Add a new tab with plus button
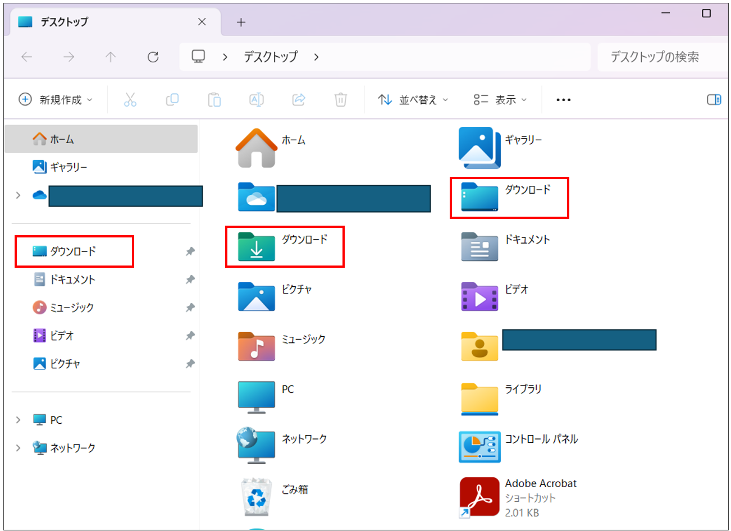 point(241,22)
